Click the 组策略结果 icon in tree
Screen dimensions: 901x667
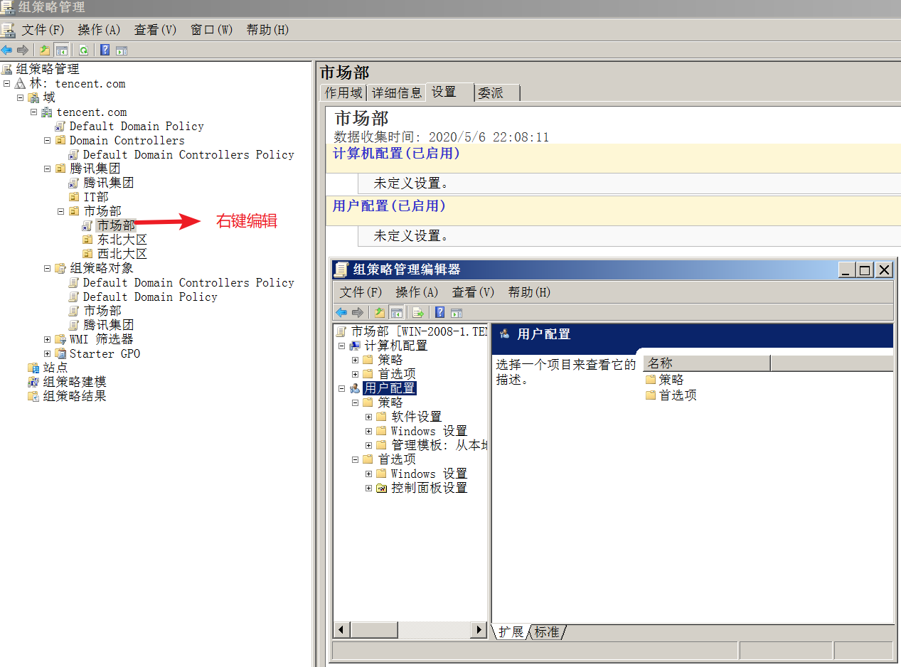pos(33,396)
